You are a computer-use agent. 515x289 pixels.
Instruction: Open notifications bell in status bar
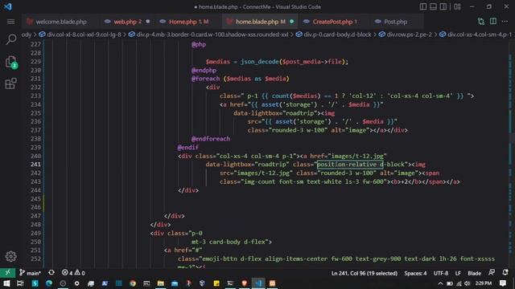[505, 273]
